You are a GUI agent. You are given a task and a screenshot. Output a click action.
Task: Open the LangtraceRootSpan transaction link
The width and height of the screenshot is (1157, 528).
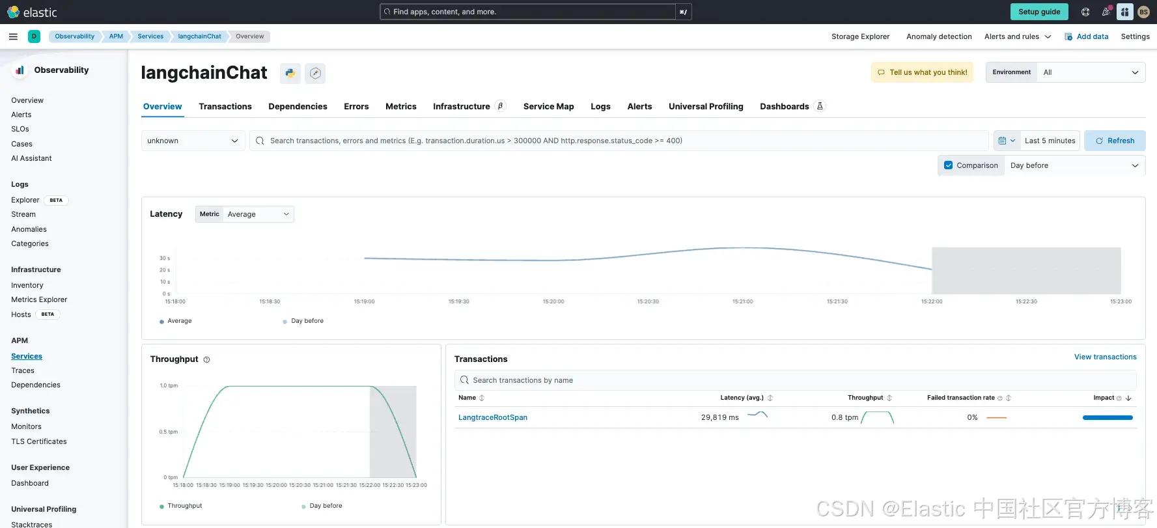click(493, 417)
